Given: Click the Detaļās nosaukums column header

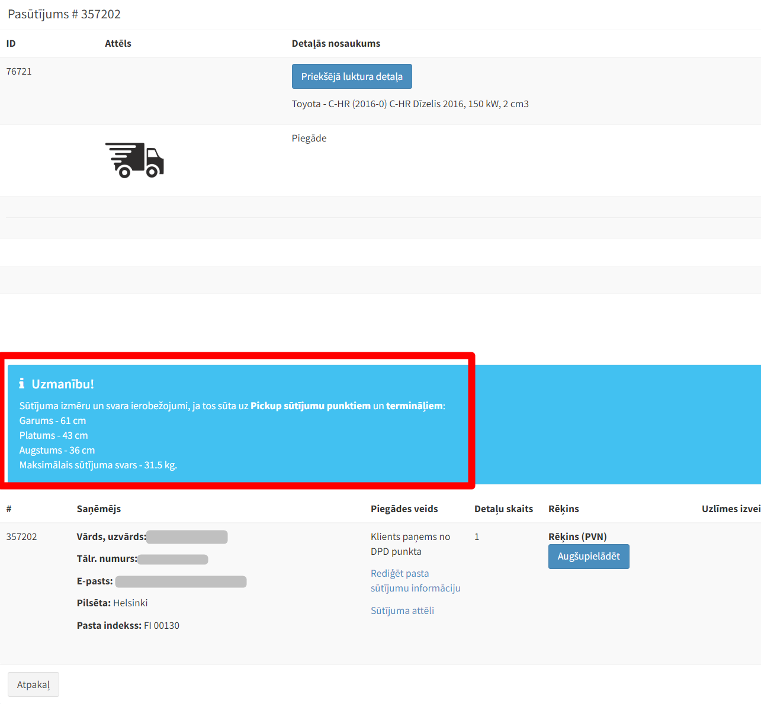Looking at the screenshot, I should tap(336, 43).
